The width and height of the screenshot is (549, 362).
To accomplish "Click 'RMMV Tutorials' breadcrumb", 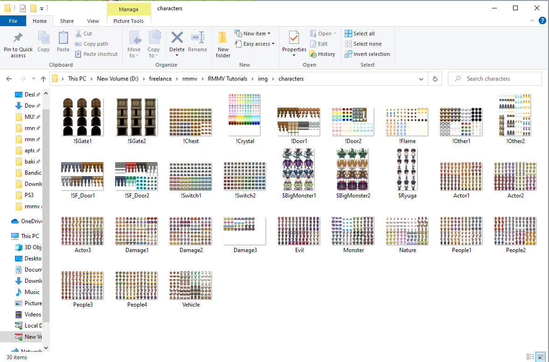I will point(228,79).
